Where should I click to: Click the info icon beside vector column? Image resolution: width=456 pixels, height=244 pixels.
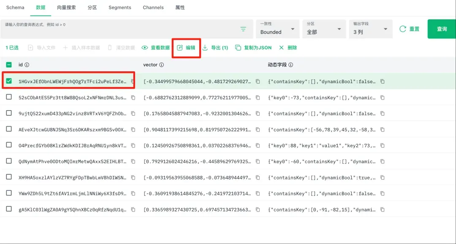(x=161, y=65)
